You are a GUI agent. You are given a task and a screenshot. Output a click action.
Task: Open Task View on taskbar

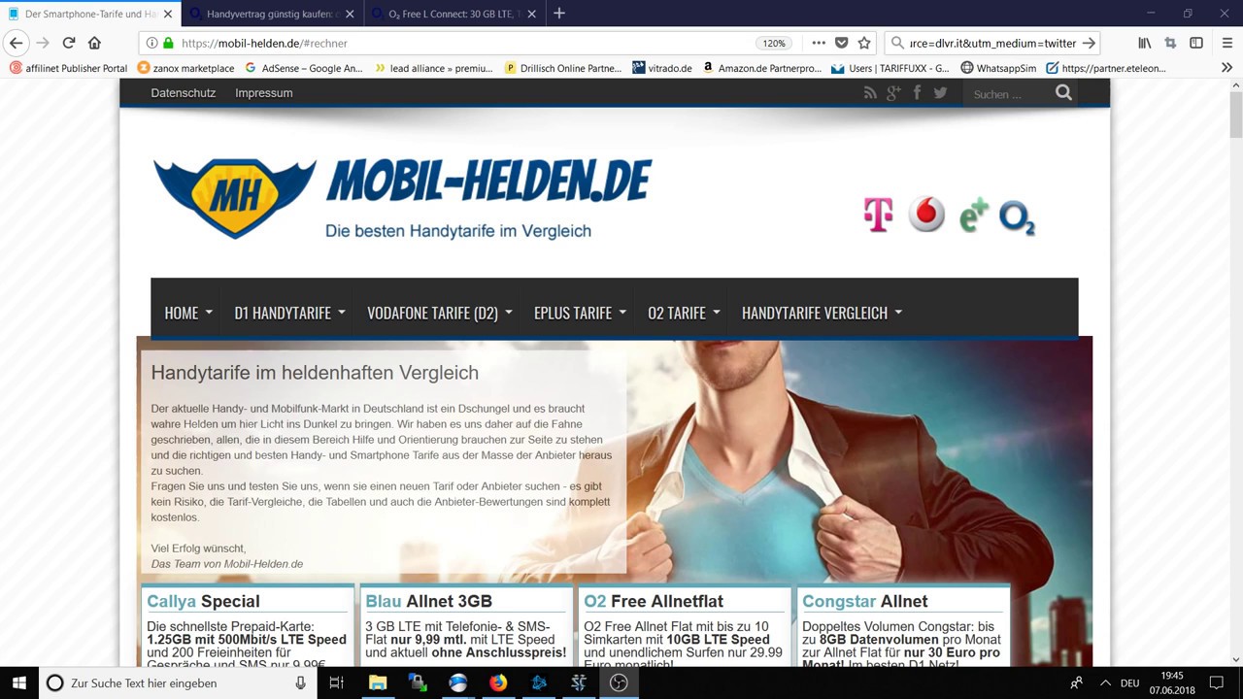pyautogui.click(x=336, y=682)
